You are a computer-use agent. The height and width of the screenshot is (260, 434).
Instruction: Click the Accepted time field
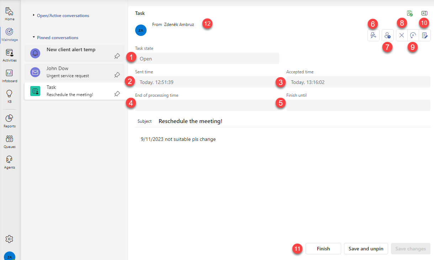click(358, 82)
